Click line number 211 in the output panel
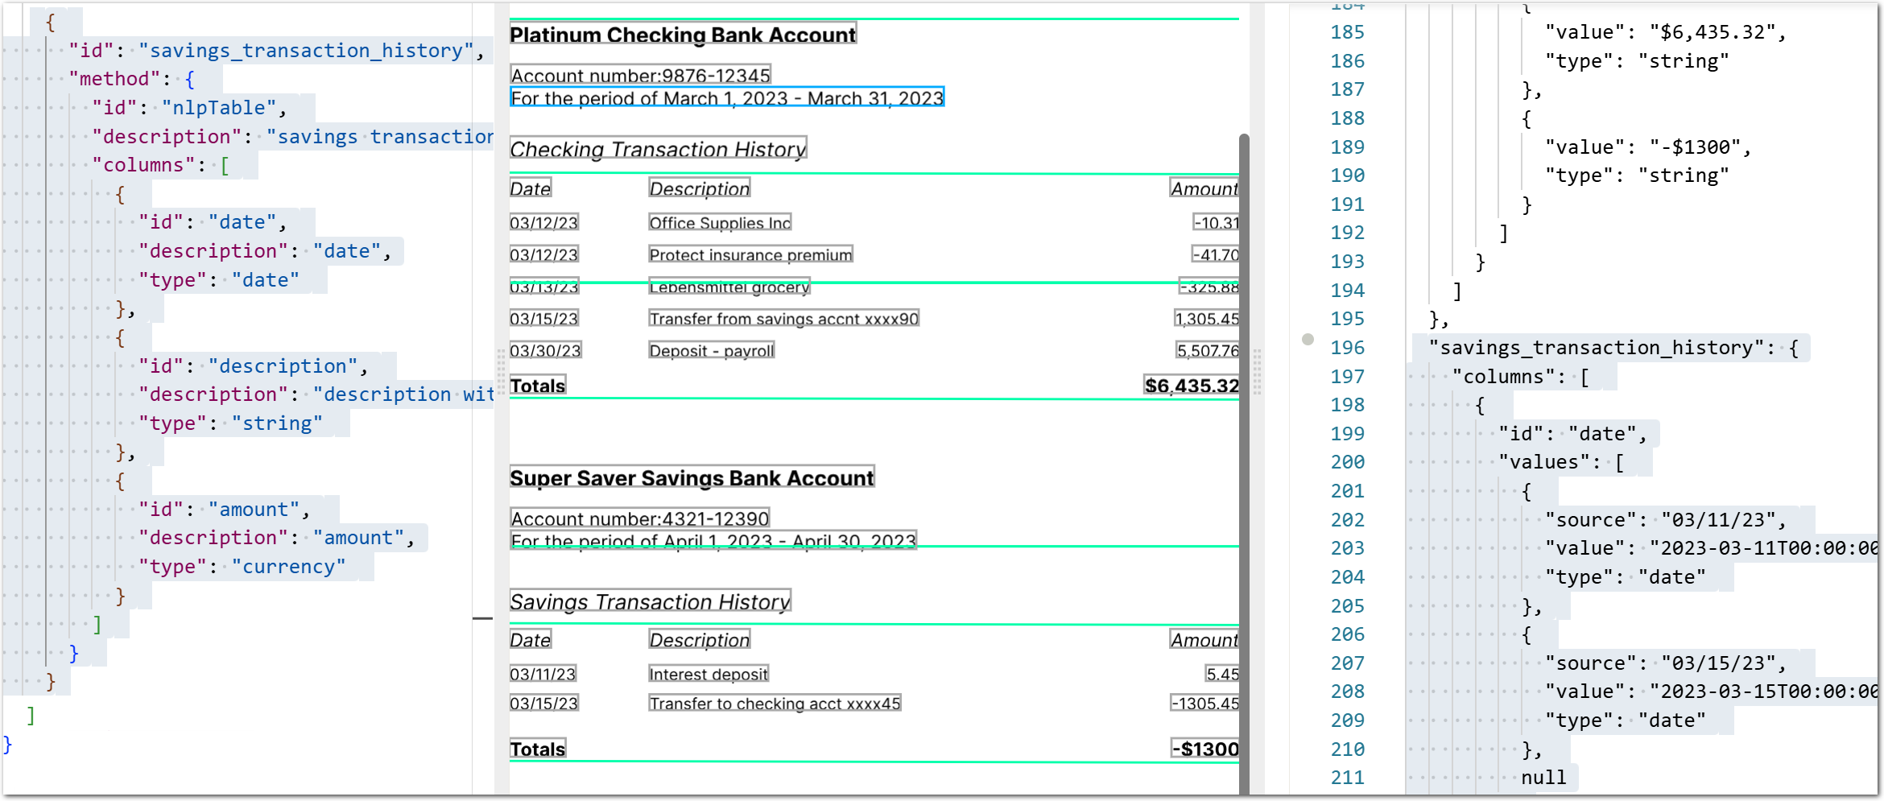The height and width of the screenshot is (801, 1884). pyautogui.click(x=1347, y=778)
